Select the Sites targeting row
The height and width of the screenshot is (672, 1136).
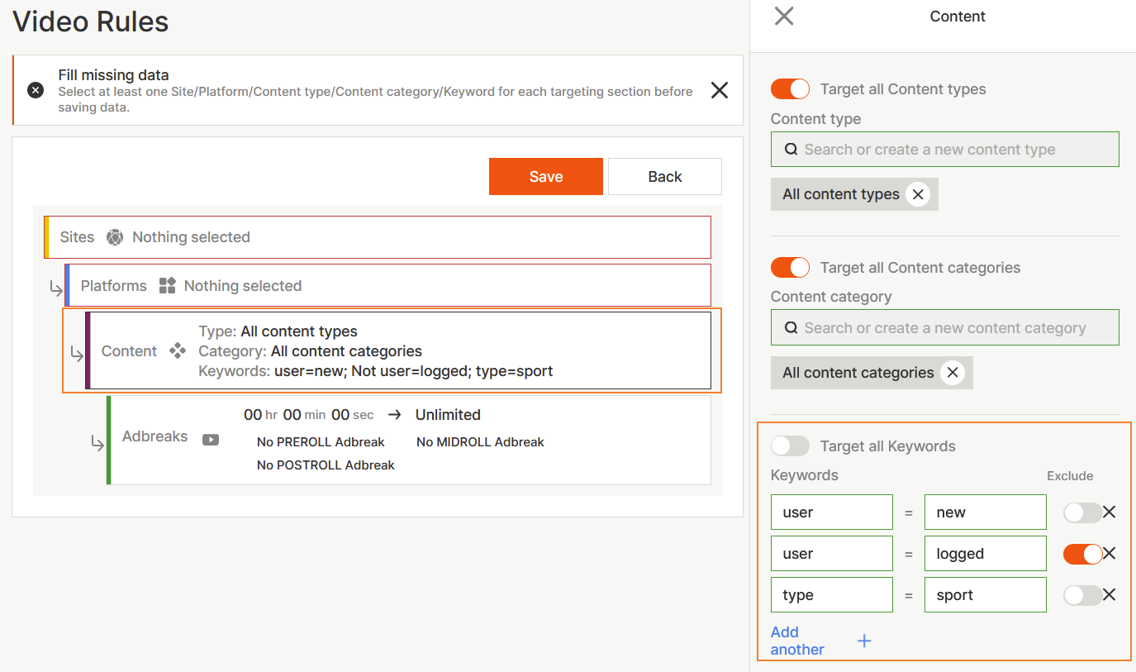378,237
